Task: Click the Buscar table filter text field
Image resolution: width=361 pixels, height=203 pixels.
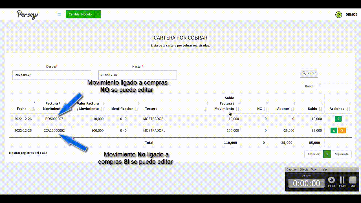Action: pos(334,86)
